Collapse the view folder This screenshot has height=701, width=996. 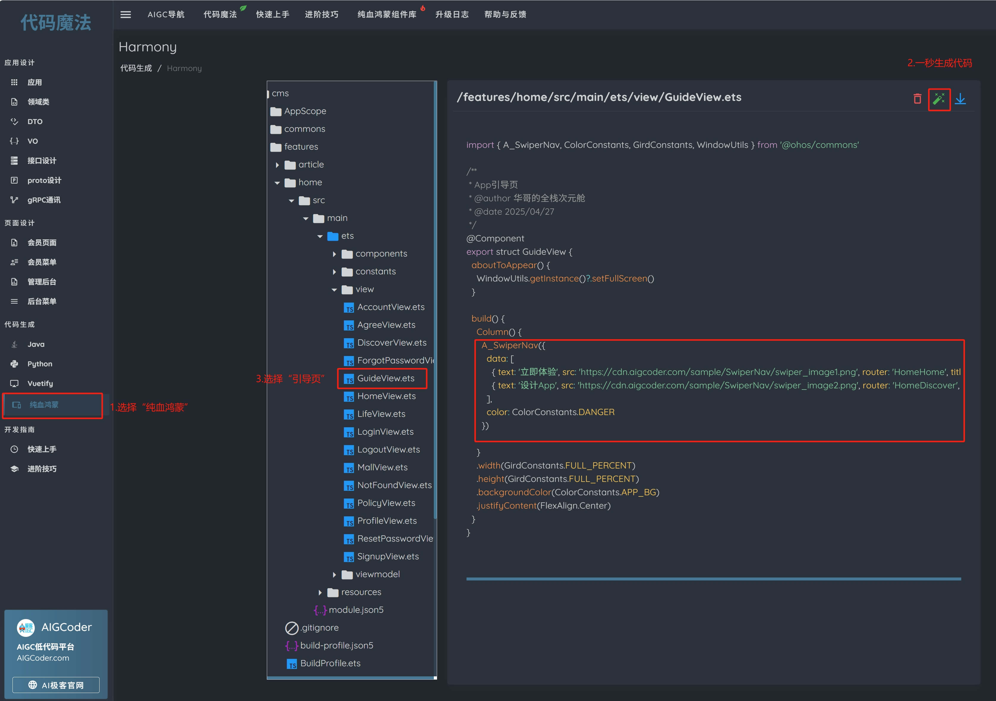click(334, 289)
